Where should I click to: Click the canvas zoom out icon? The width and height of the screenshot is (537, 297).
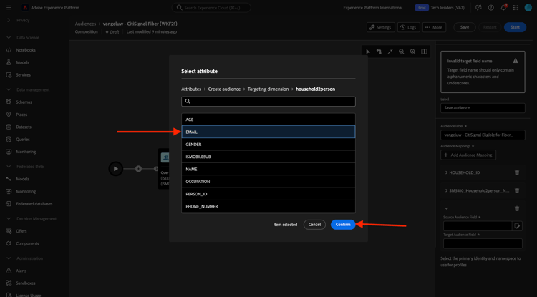click(402, 52)
